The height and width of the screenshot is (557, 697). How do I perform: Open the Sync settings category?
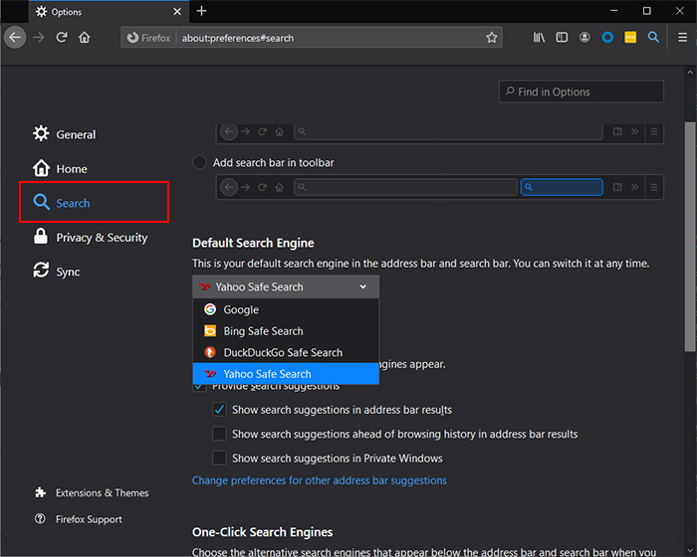[x=57, y=272]
